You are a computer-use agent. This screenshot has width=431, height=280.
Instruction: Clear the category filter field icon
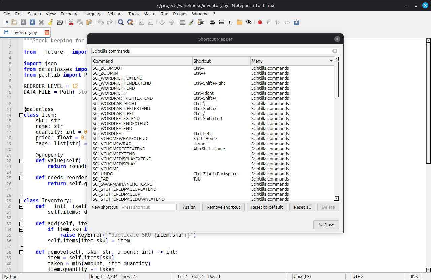click(x=334, y=51)
